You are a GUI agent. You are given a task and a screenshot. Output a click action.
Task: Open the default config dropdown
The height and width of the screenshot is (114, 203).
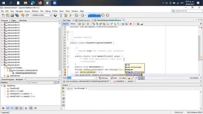(42, 15)
